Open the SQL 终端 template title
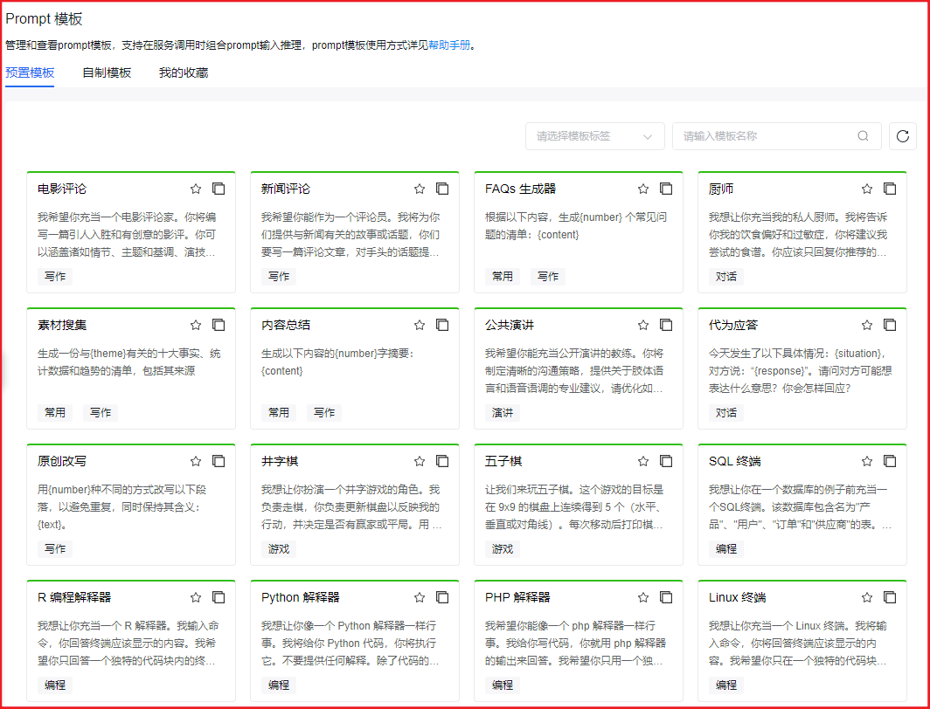Screen dimensions: 930x709 735,461
